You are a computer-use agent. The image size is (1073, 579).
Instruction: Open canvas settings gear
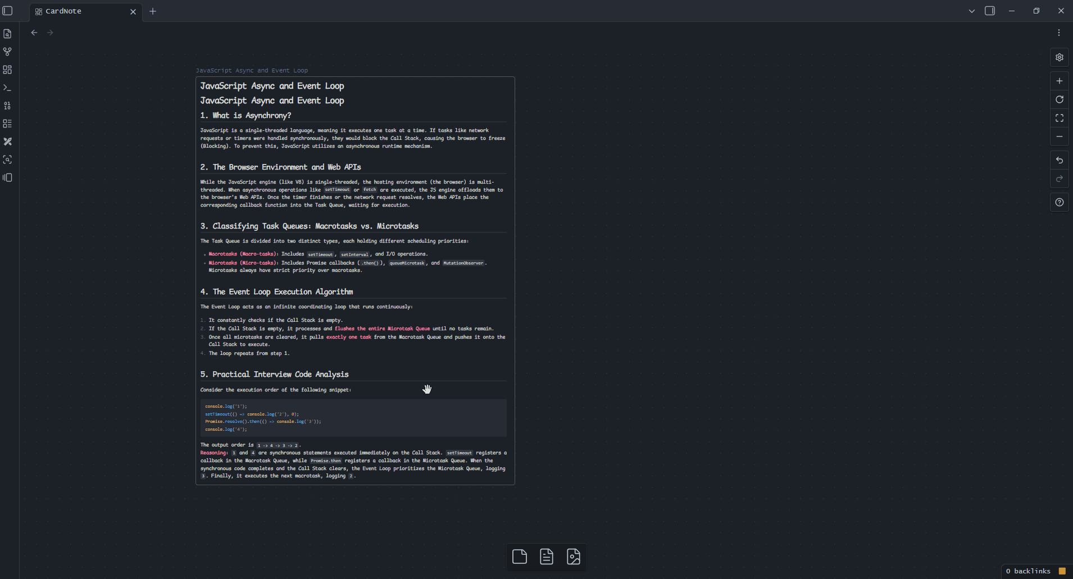[1060, 57]
